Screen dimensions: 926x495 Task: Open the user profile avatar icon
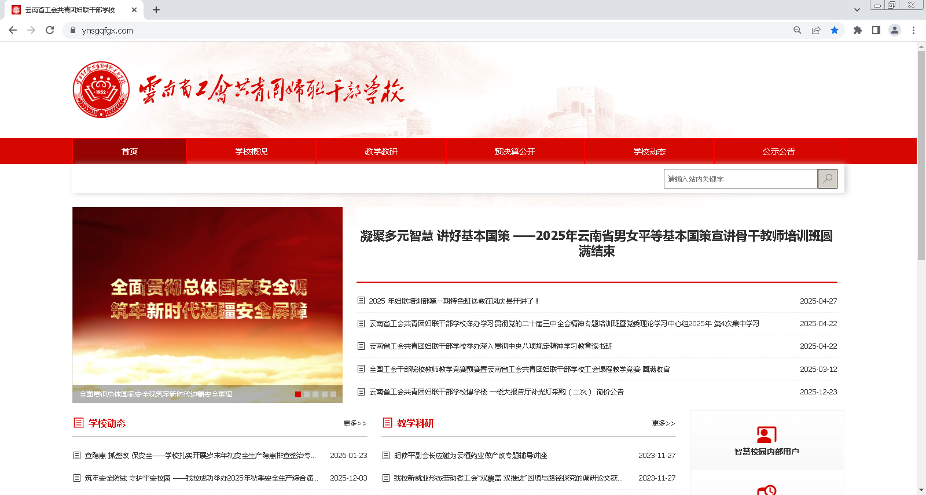[x=894, y=30]
